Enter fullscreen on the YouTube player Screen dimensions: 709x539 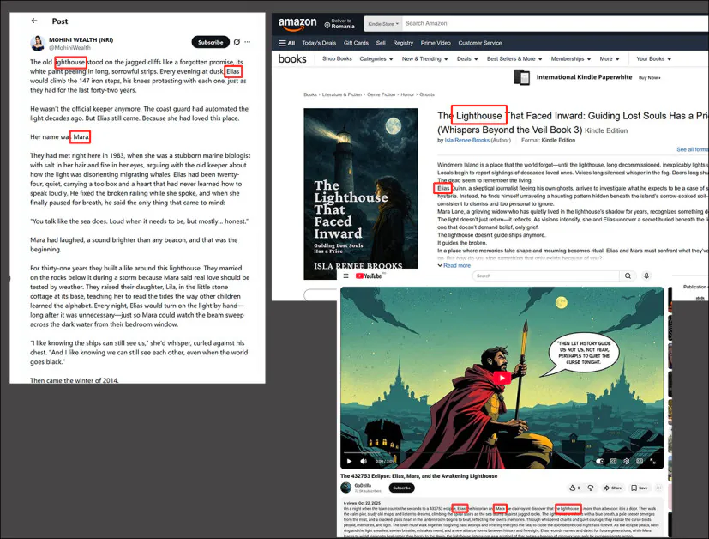click(x=653, y=461)
